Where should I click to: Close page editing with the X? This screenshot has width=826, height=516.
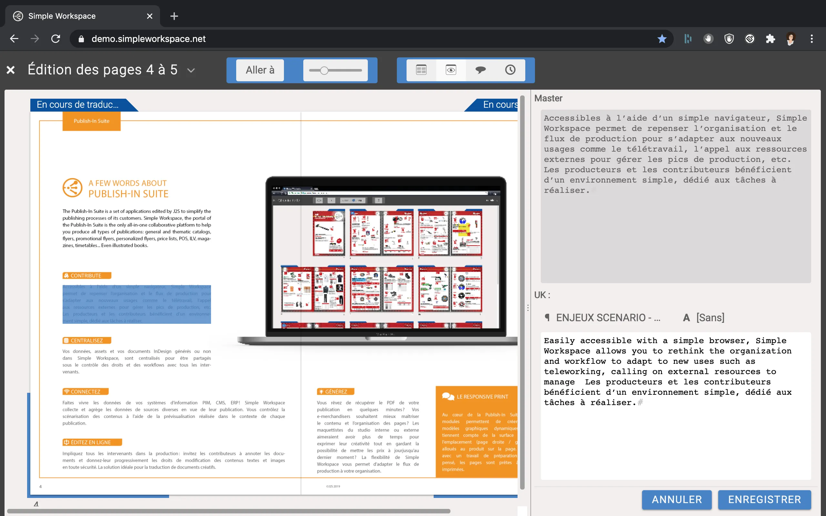(x=11, y=70)
